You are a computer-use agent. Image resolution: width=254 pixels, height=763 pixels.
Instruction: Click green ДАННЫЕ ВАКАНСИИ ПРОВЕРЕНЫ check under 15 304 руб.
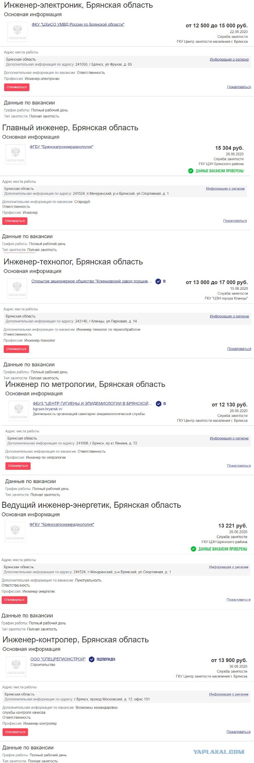[x=191, y=171]
